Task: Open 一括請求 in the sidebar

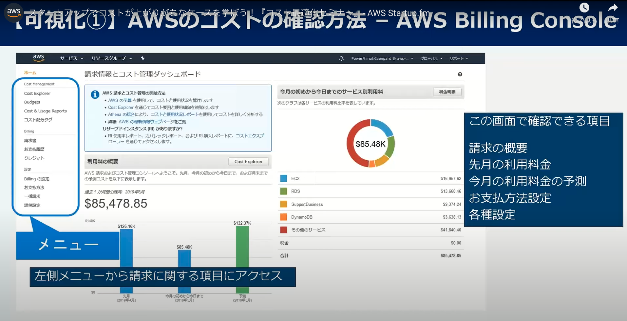Action: [x=32, y=196]
